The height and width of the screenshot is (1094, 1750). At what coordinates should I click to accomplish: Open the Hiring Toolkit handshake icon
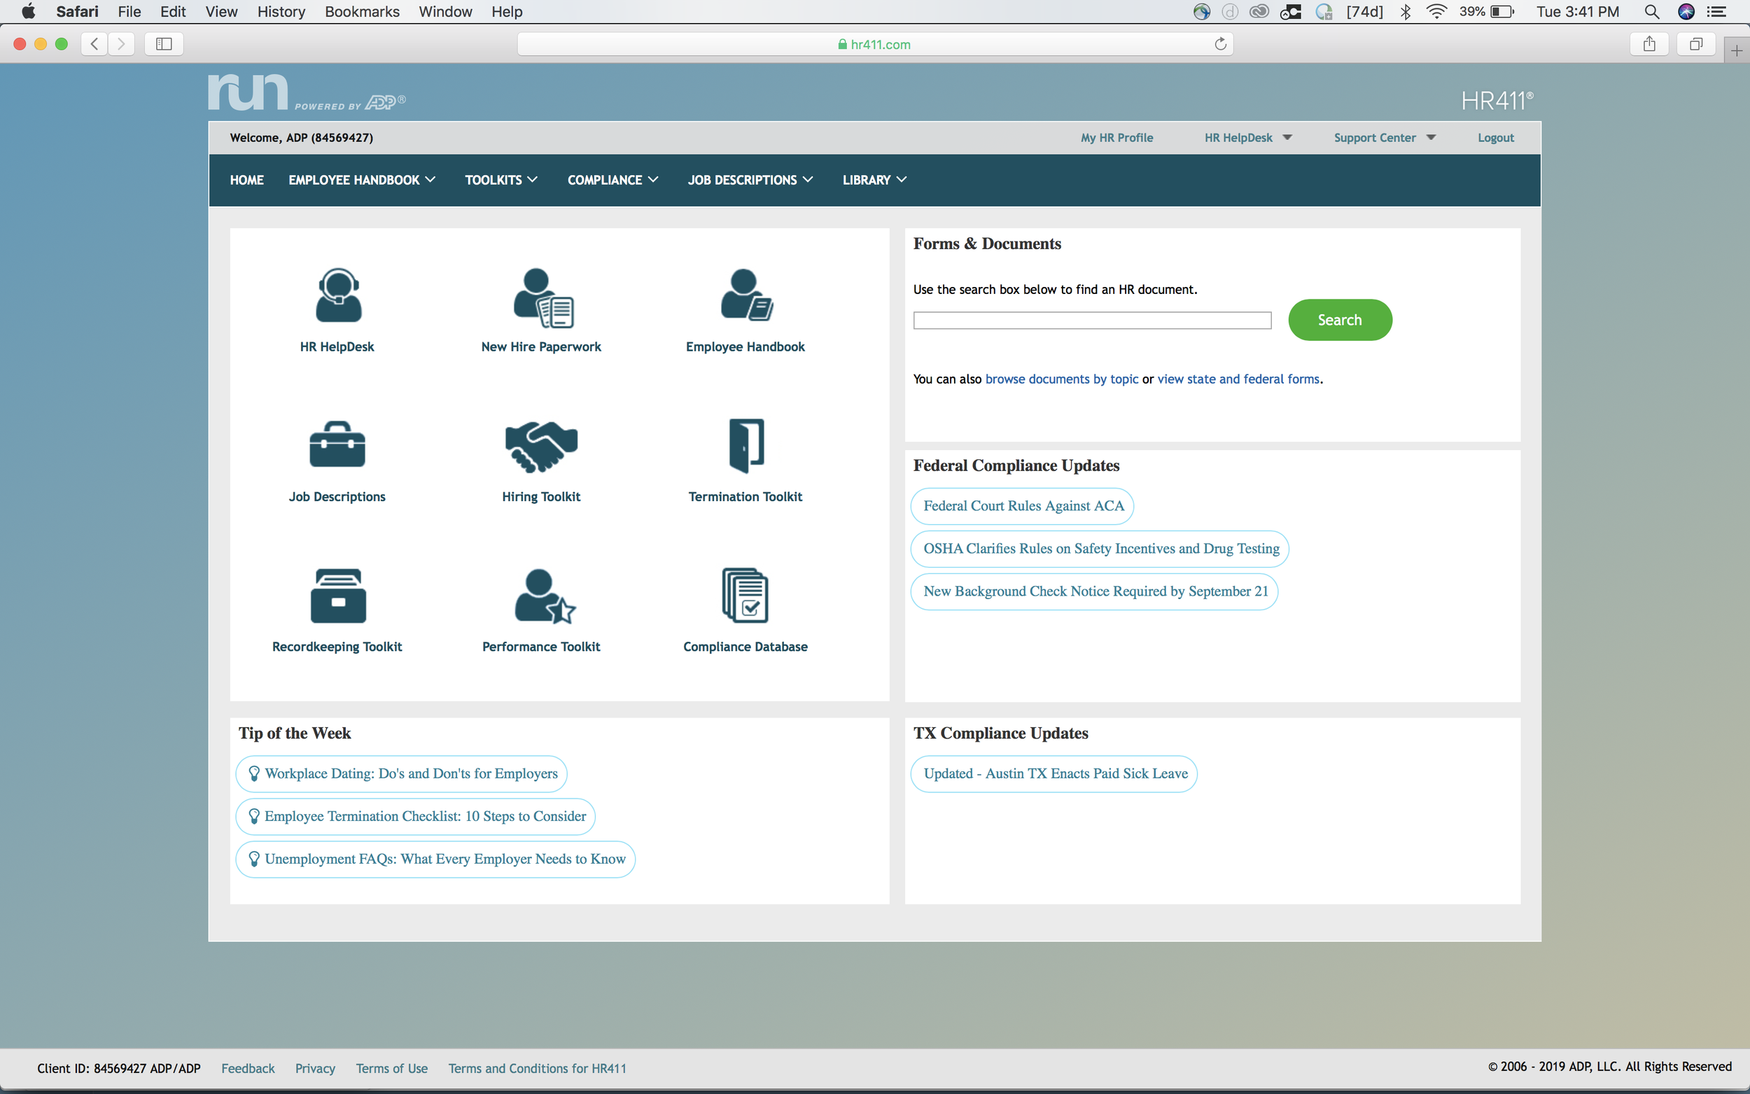tap(541, 447)
